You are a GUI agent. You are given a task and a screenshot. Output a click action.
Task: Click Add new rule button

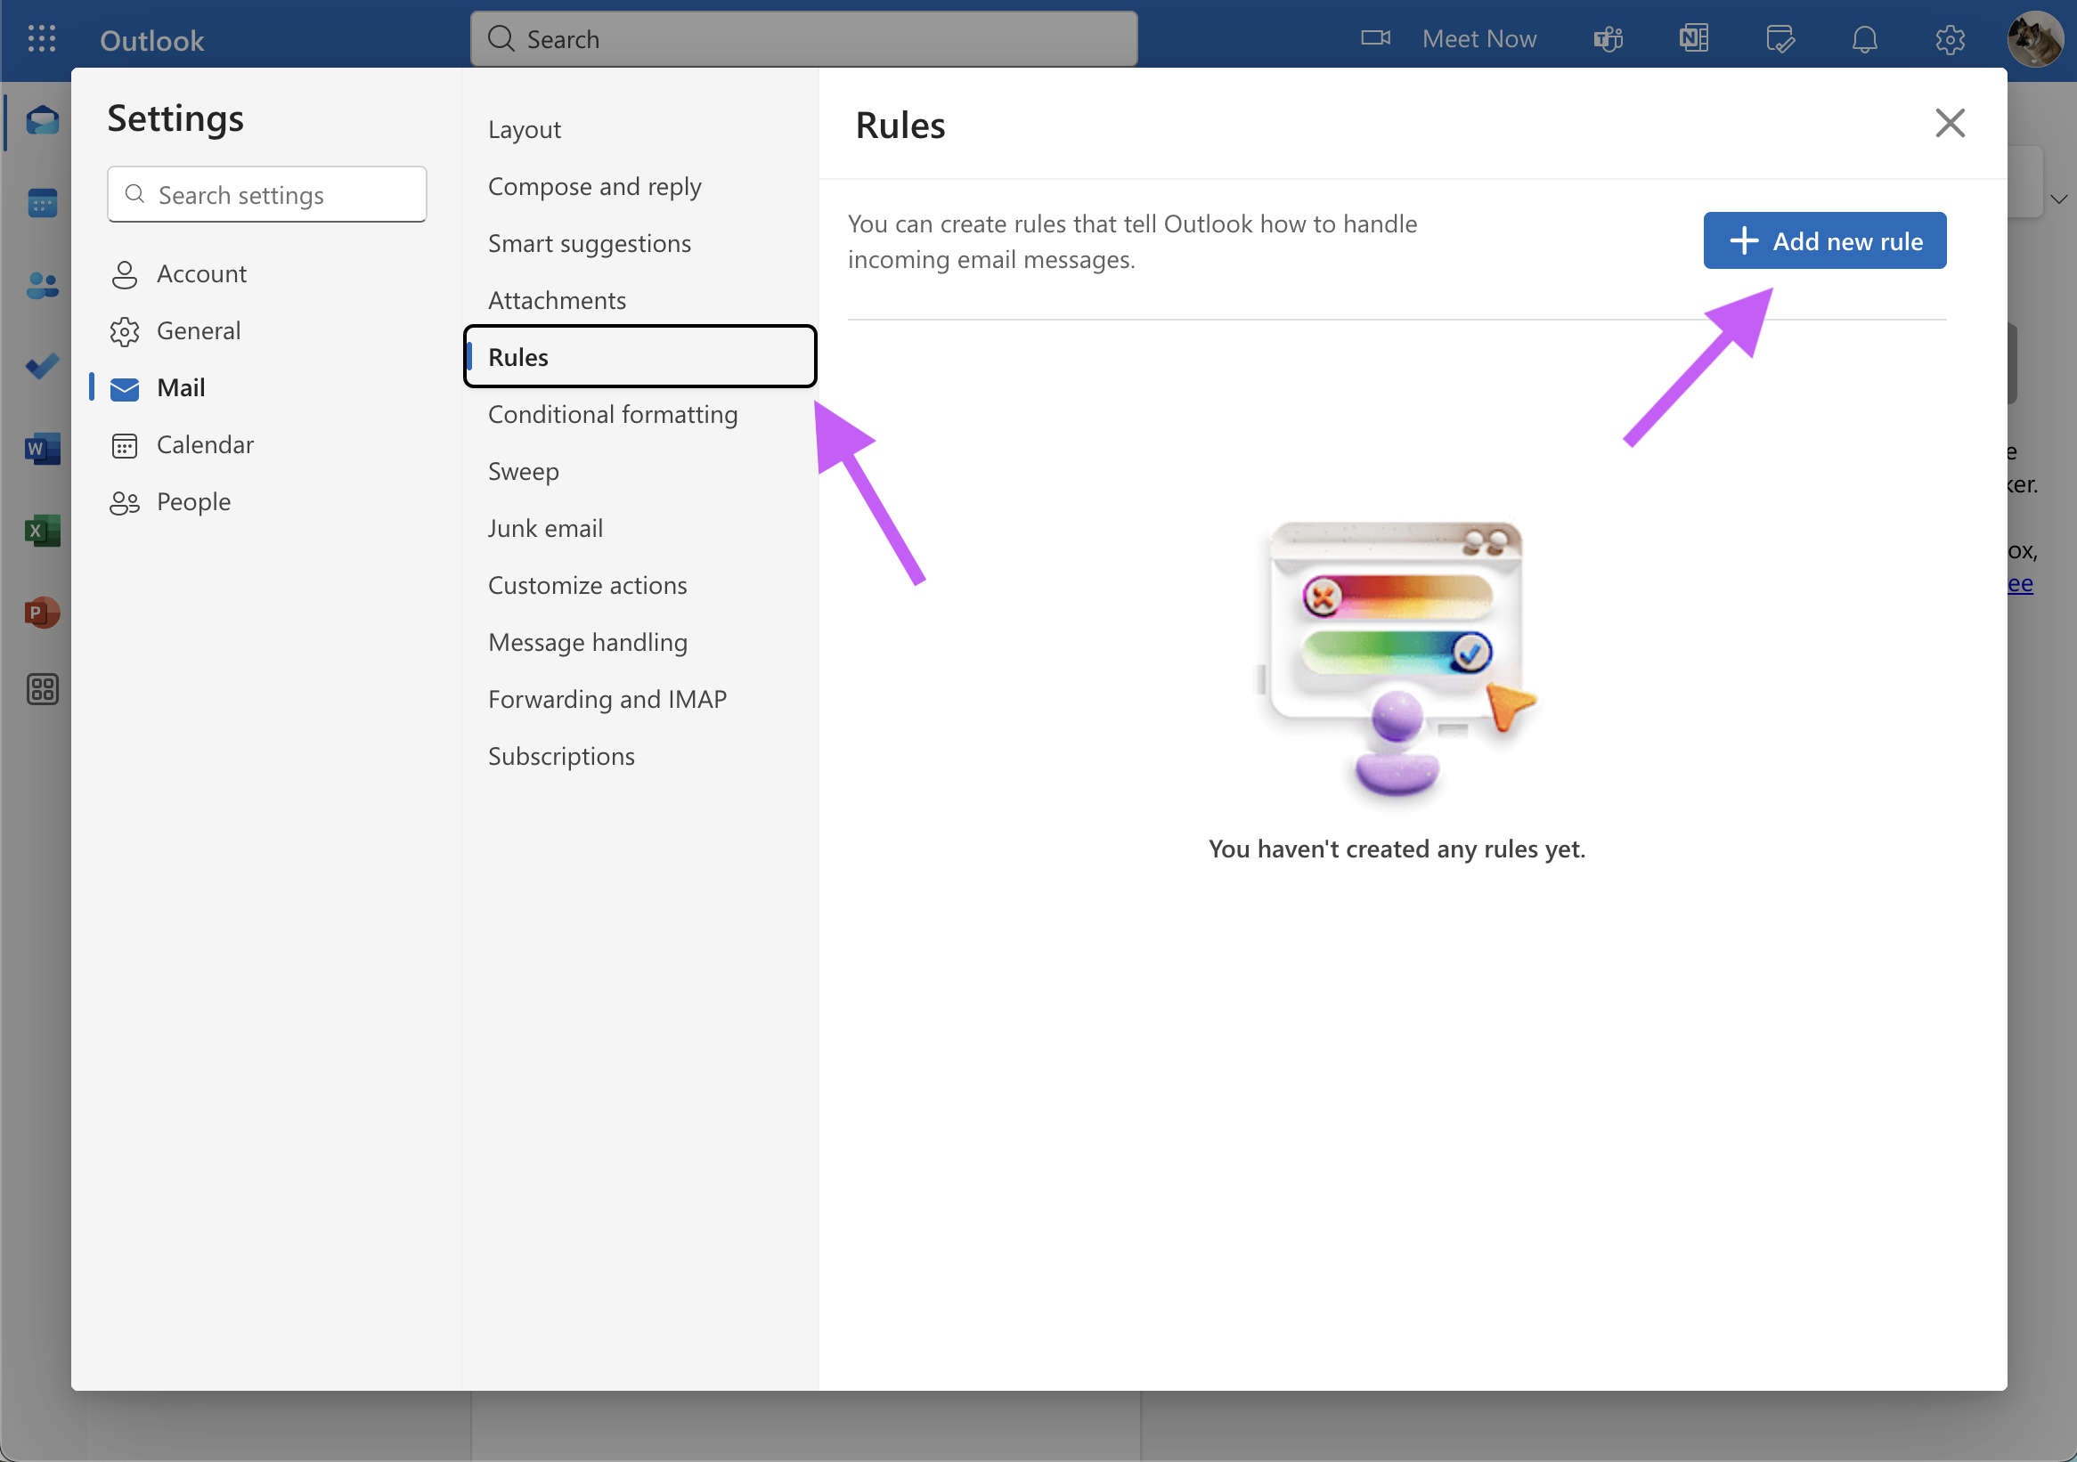[1824, 240]
